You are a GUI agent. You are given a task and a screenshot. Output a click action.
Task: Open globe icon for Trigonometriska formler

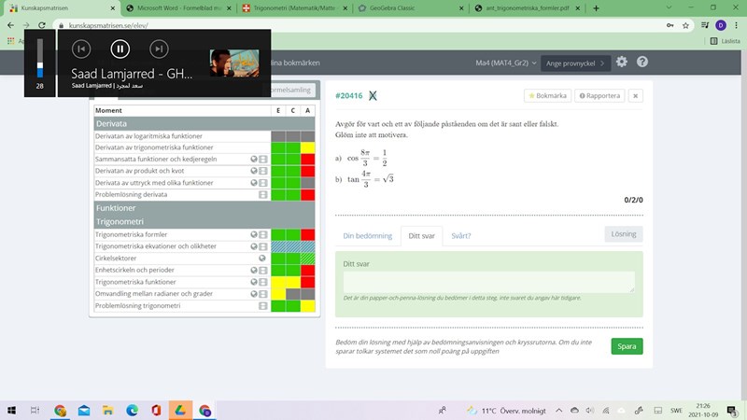[x=254, y=235]
